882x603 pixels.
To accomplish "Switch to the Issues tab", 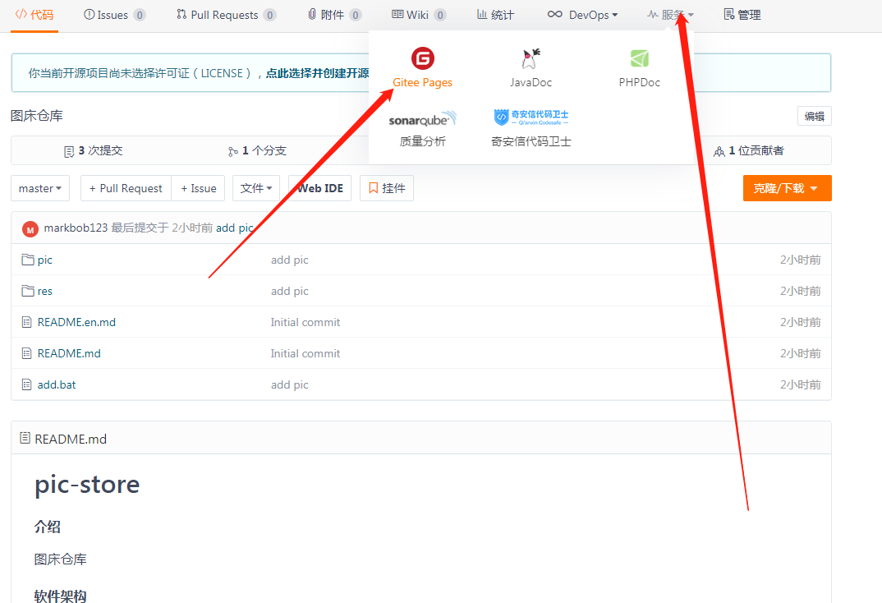I will point(106,14).
